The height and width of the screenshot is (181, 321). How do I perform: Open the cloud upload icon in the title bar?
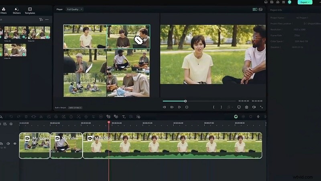278,2
